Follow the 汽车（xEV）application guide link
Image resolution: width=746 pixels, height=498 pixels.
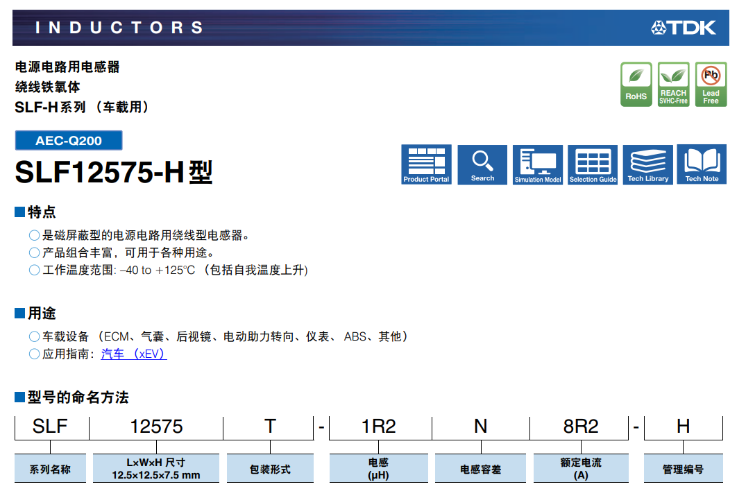pos(134,354)
